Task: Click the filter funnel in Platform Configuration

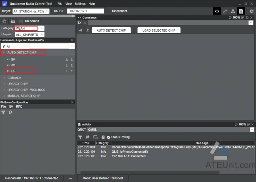Action: click(3, 112)
